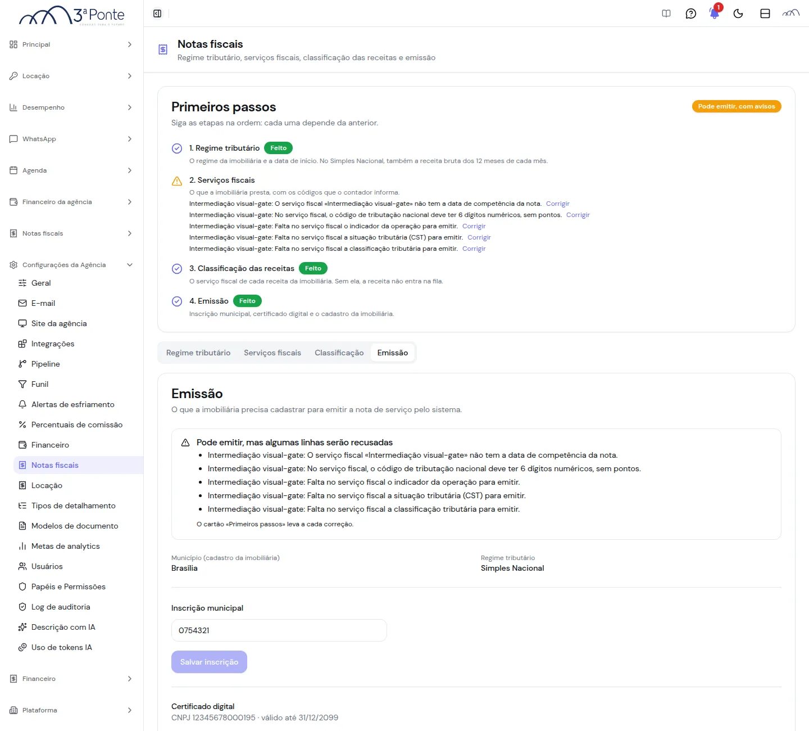Click Salvar inscrição button
The width and height of the screenshot is (809, 731).
209,662
